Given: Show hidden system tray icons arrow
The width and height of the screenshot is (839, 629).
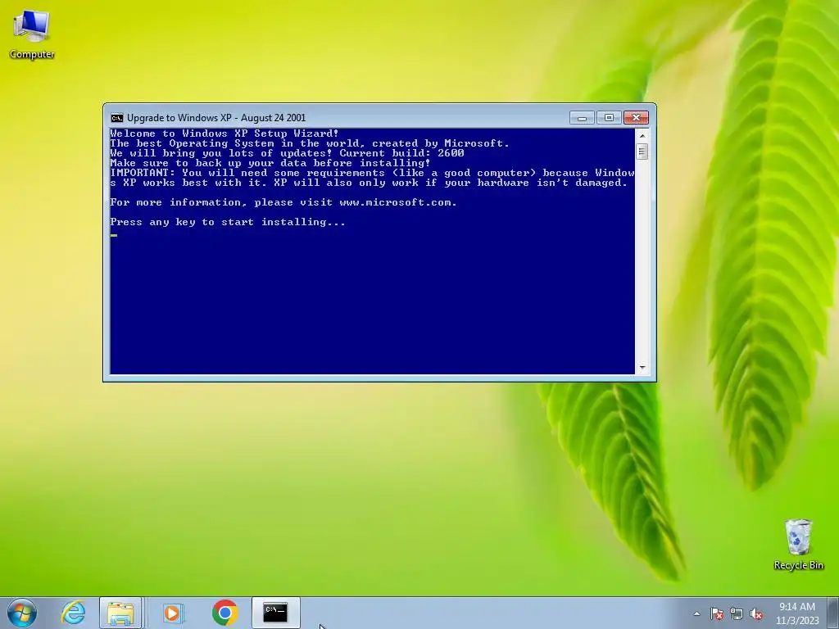Looking at the screenshot, I should point(696,614).
